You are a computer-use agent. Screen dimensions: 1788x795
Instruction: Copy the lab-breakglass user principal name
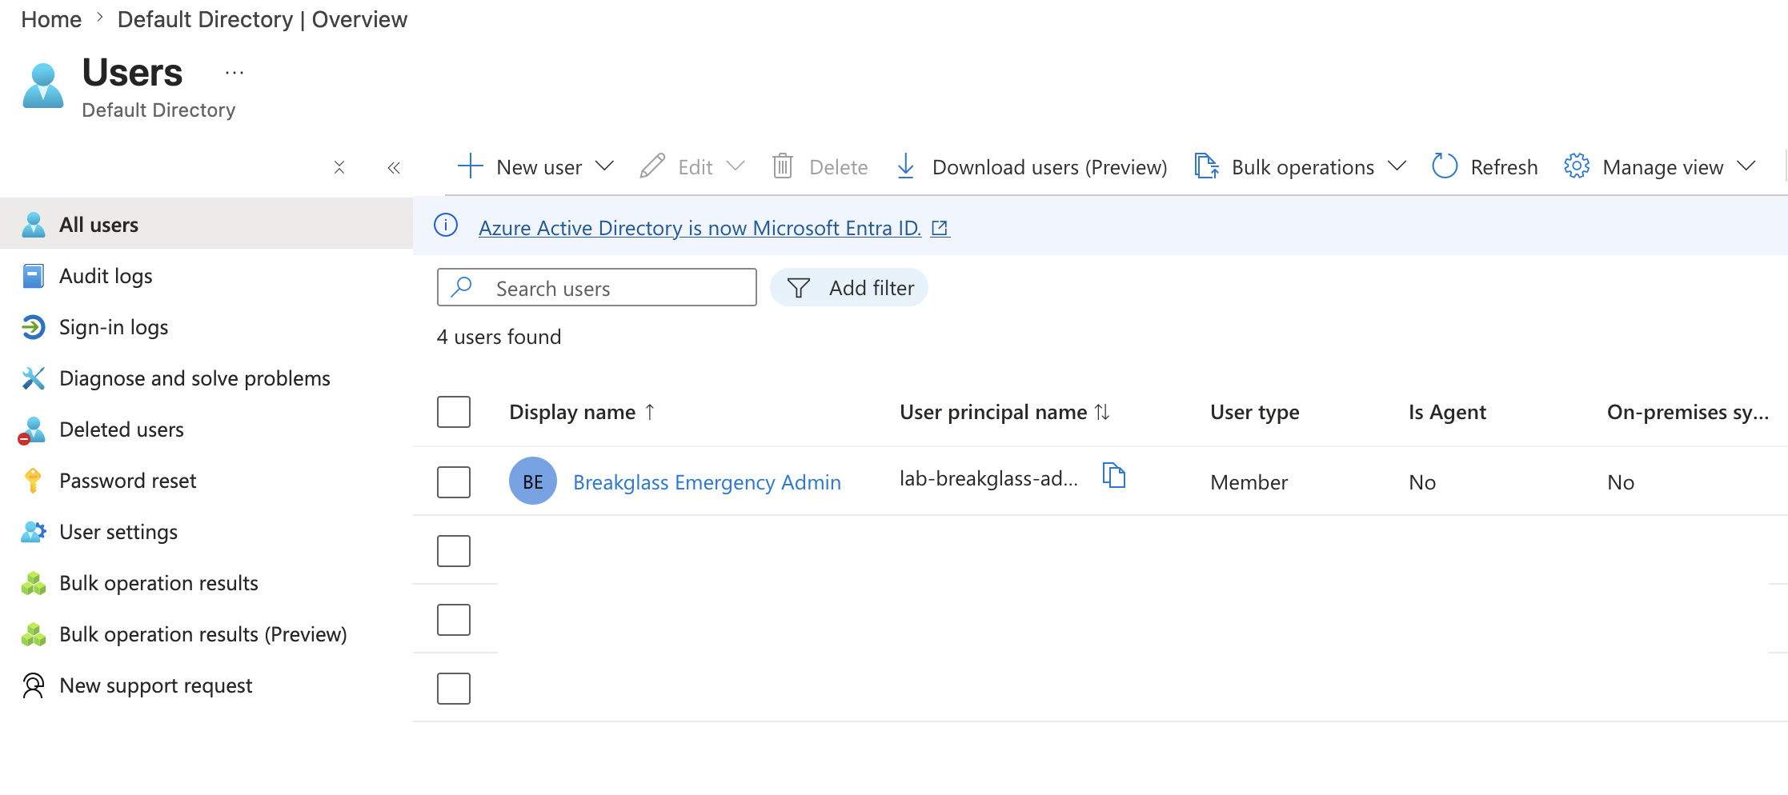point(1114,475)
